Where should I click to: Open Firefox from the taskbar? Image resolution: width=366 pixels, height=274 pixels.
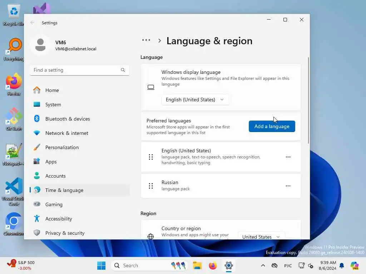[x=213, y=265]
